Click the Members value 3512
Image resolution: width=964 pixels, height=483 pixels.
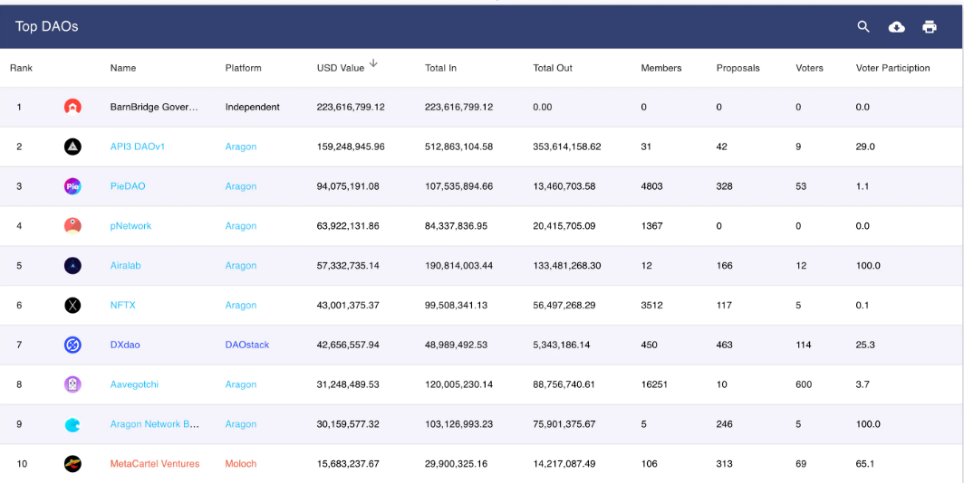point(651,305)
